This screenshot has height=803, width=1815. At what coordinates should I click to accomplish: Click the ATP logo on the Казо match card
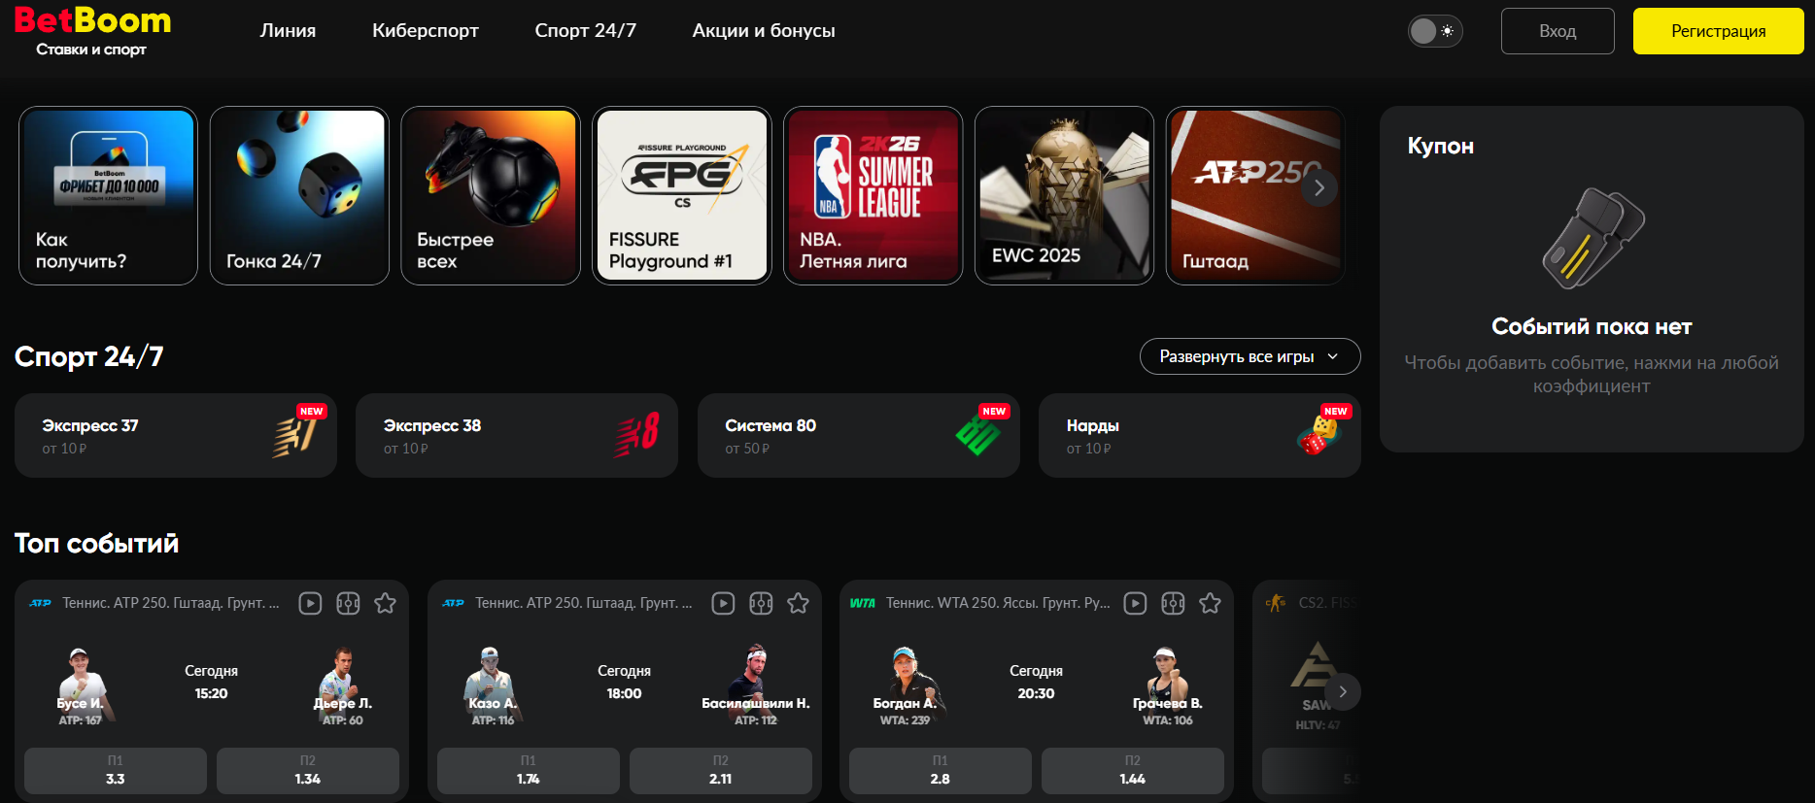coord(453,603)
